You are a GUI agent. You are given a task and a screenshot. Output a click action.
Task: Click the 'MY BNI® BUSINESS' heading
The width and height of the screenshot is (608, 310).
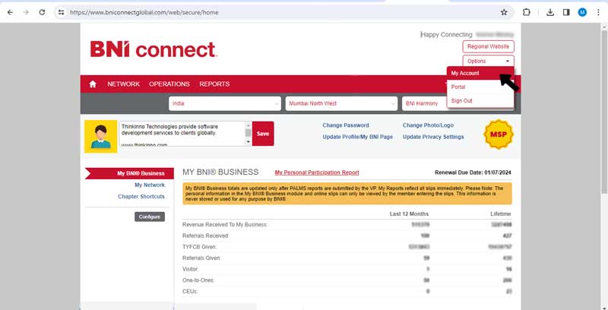click(x=220, y=172)
